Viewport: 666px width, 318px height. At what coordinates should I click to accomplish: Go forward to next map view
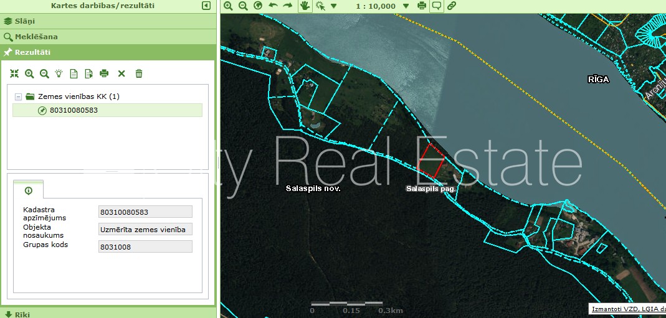click(x=287, y=6)
